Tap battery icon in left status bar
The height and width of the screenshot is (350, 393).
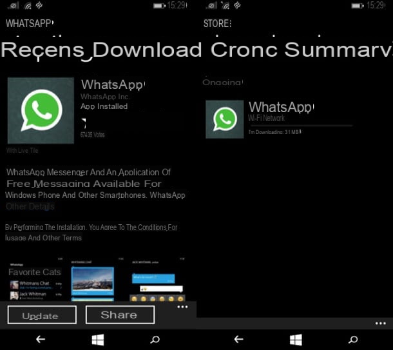(159, 6)
